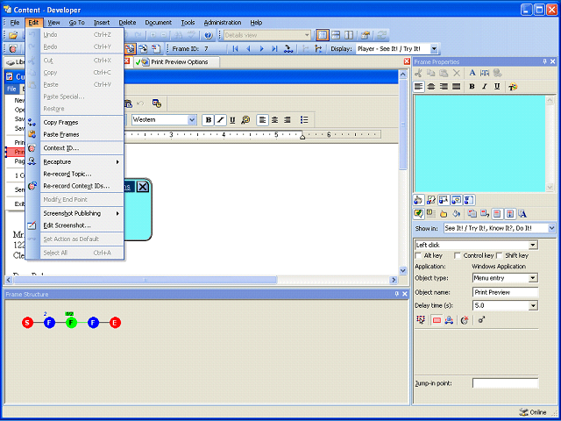Go to the next frame with the arrow
Viewport: 561px width, 421px height.
[x=261, y=49]
